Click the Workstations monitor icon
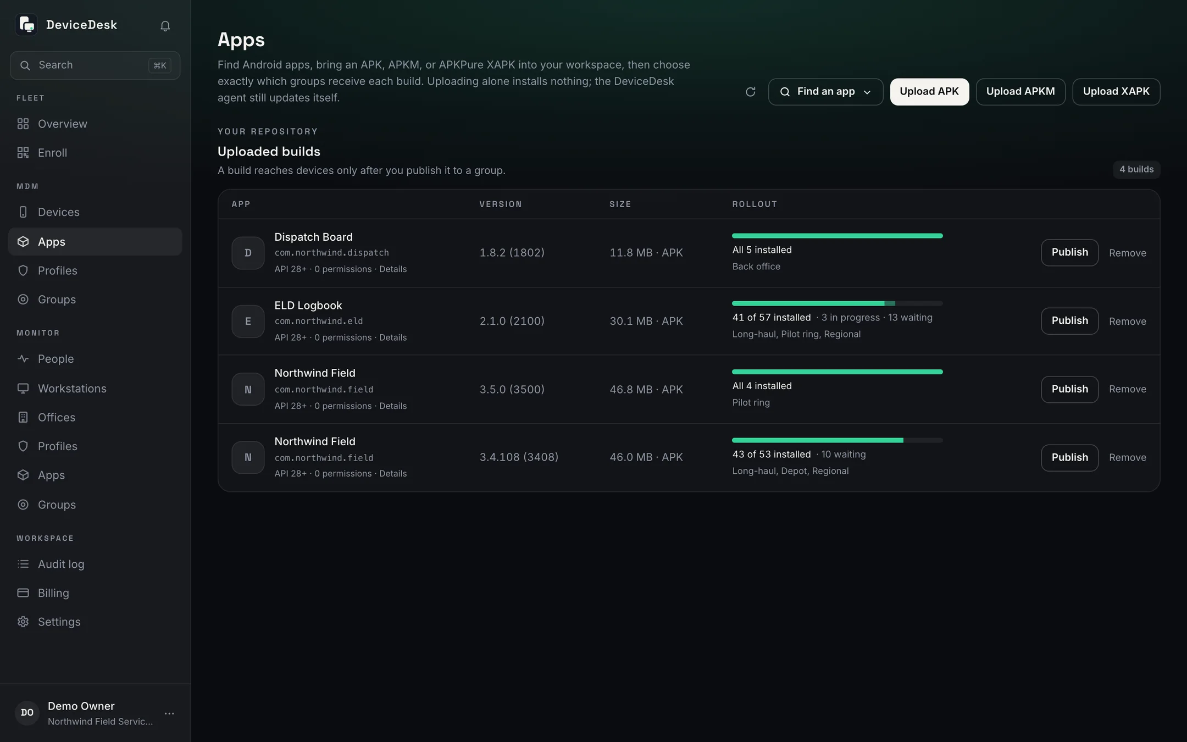1187x742 pixels. point(23,389)
